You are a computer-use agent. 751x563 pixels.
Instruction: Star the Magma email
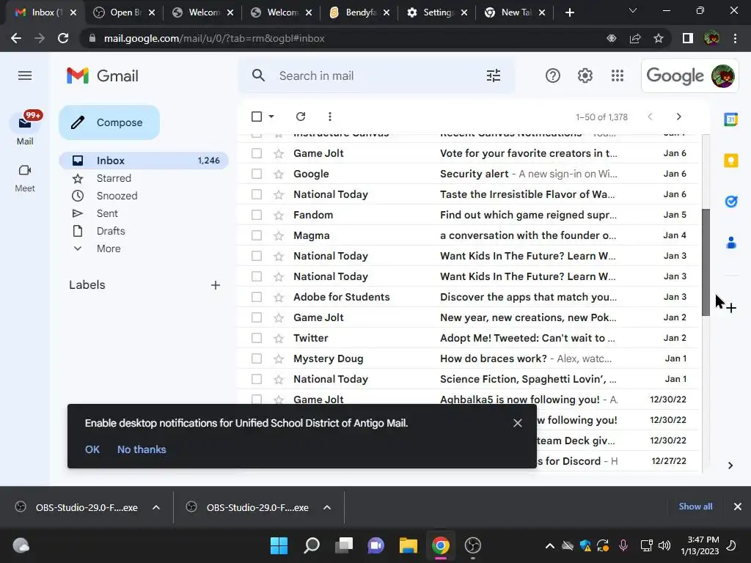279,235
